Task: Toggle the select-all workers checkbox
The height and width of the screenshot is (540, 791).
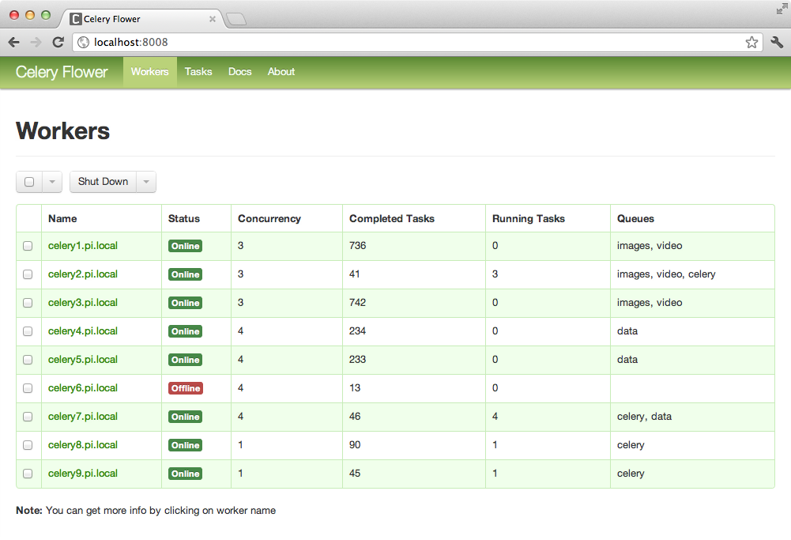Action: pos(29,182)
